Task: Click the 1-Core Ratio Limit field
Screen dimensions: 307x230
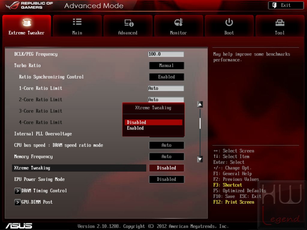Action: tap(166, 88)
